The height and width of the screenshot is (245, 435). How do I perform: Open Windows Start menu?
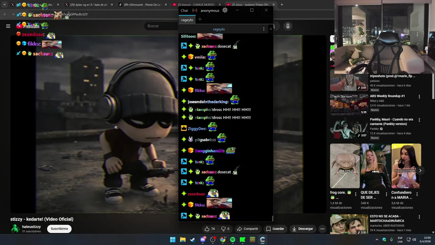coord(173,240)
